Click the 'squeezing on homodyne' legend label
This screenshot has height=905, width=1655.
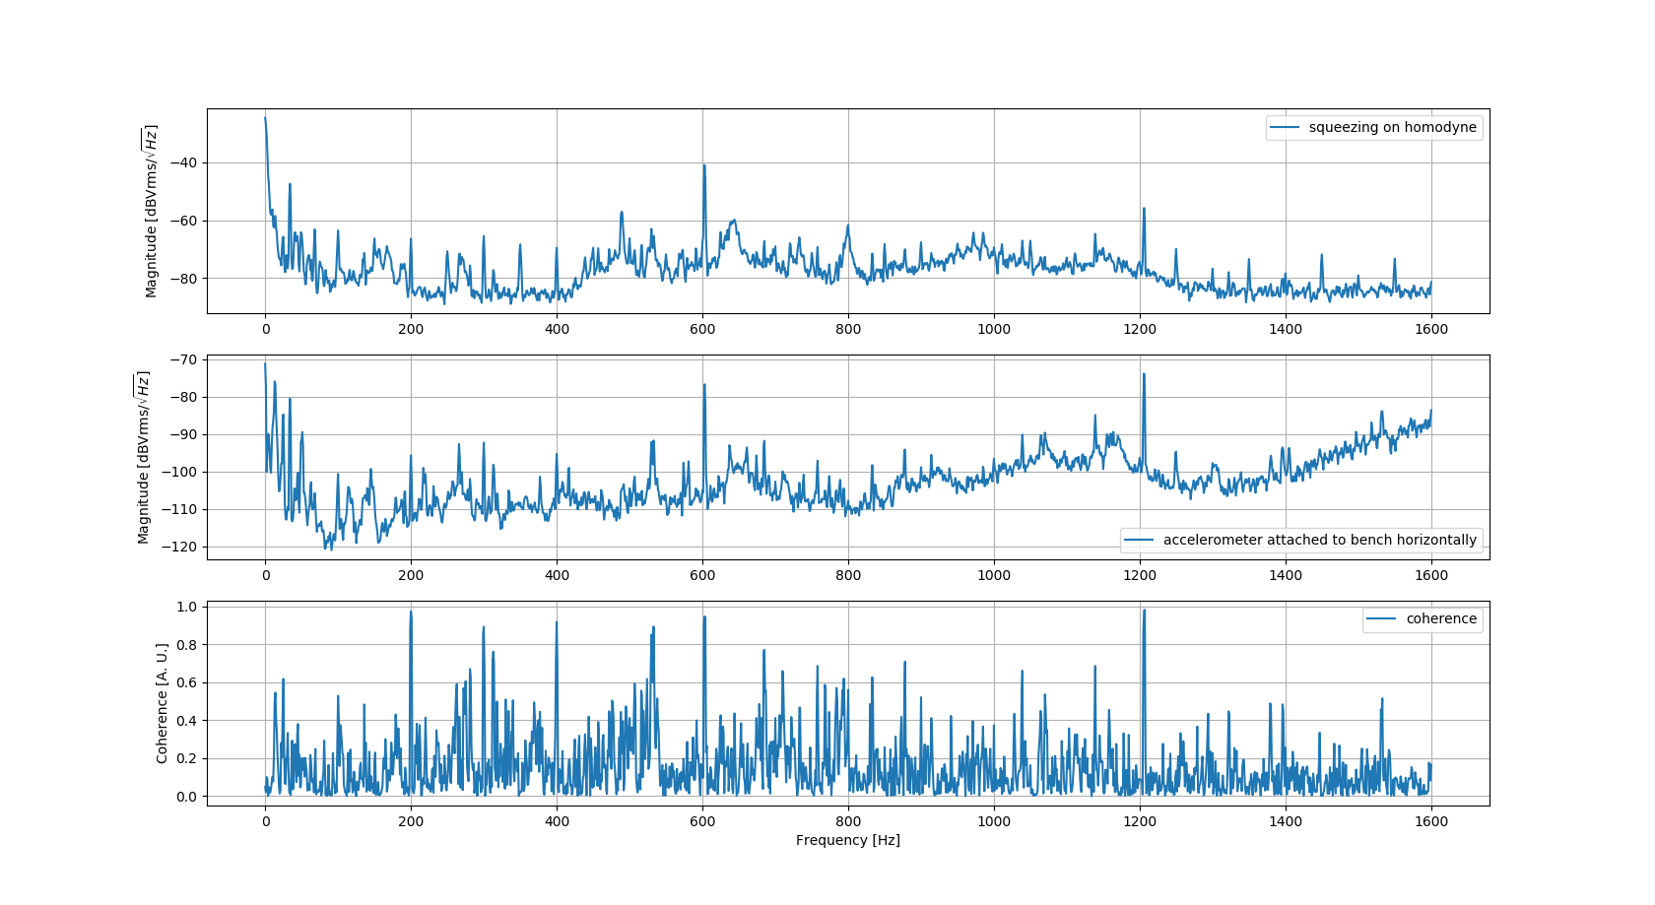click(x=1392, y=127)
